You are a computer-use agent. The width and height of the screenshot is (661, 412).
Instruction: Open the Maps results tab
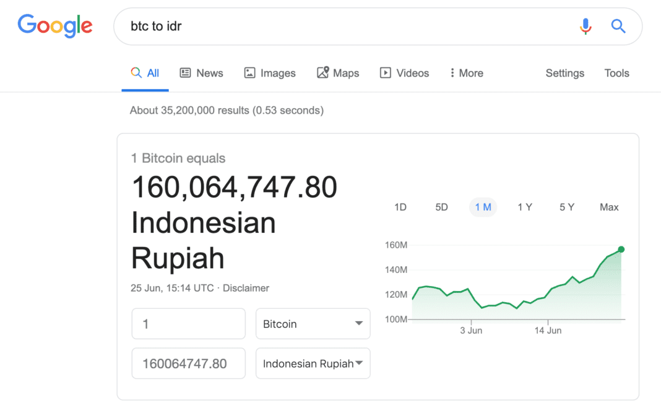338,73
